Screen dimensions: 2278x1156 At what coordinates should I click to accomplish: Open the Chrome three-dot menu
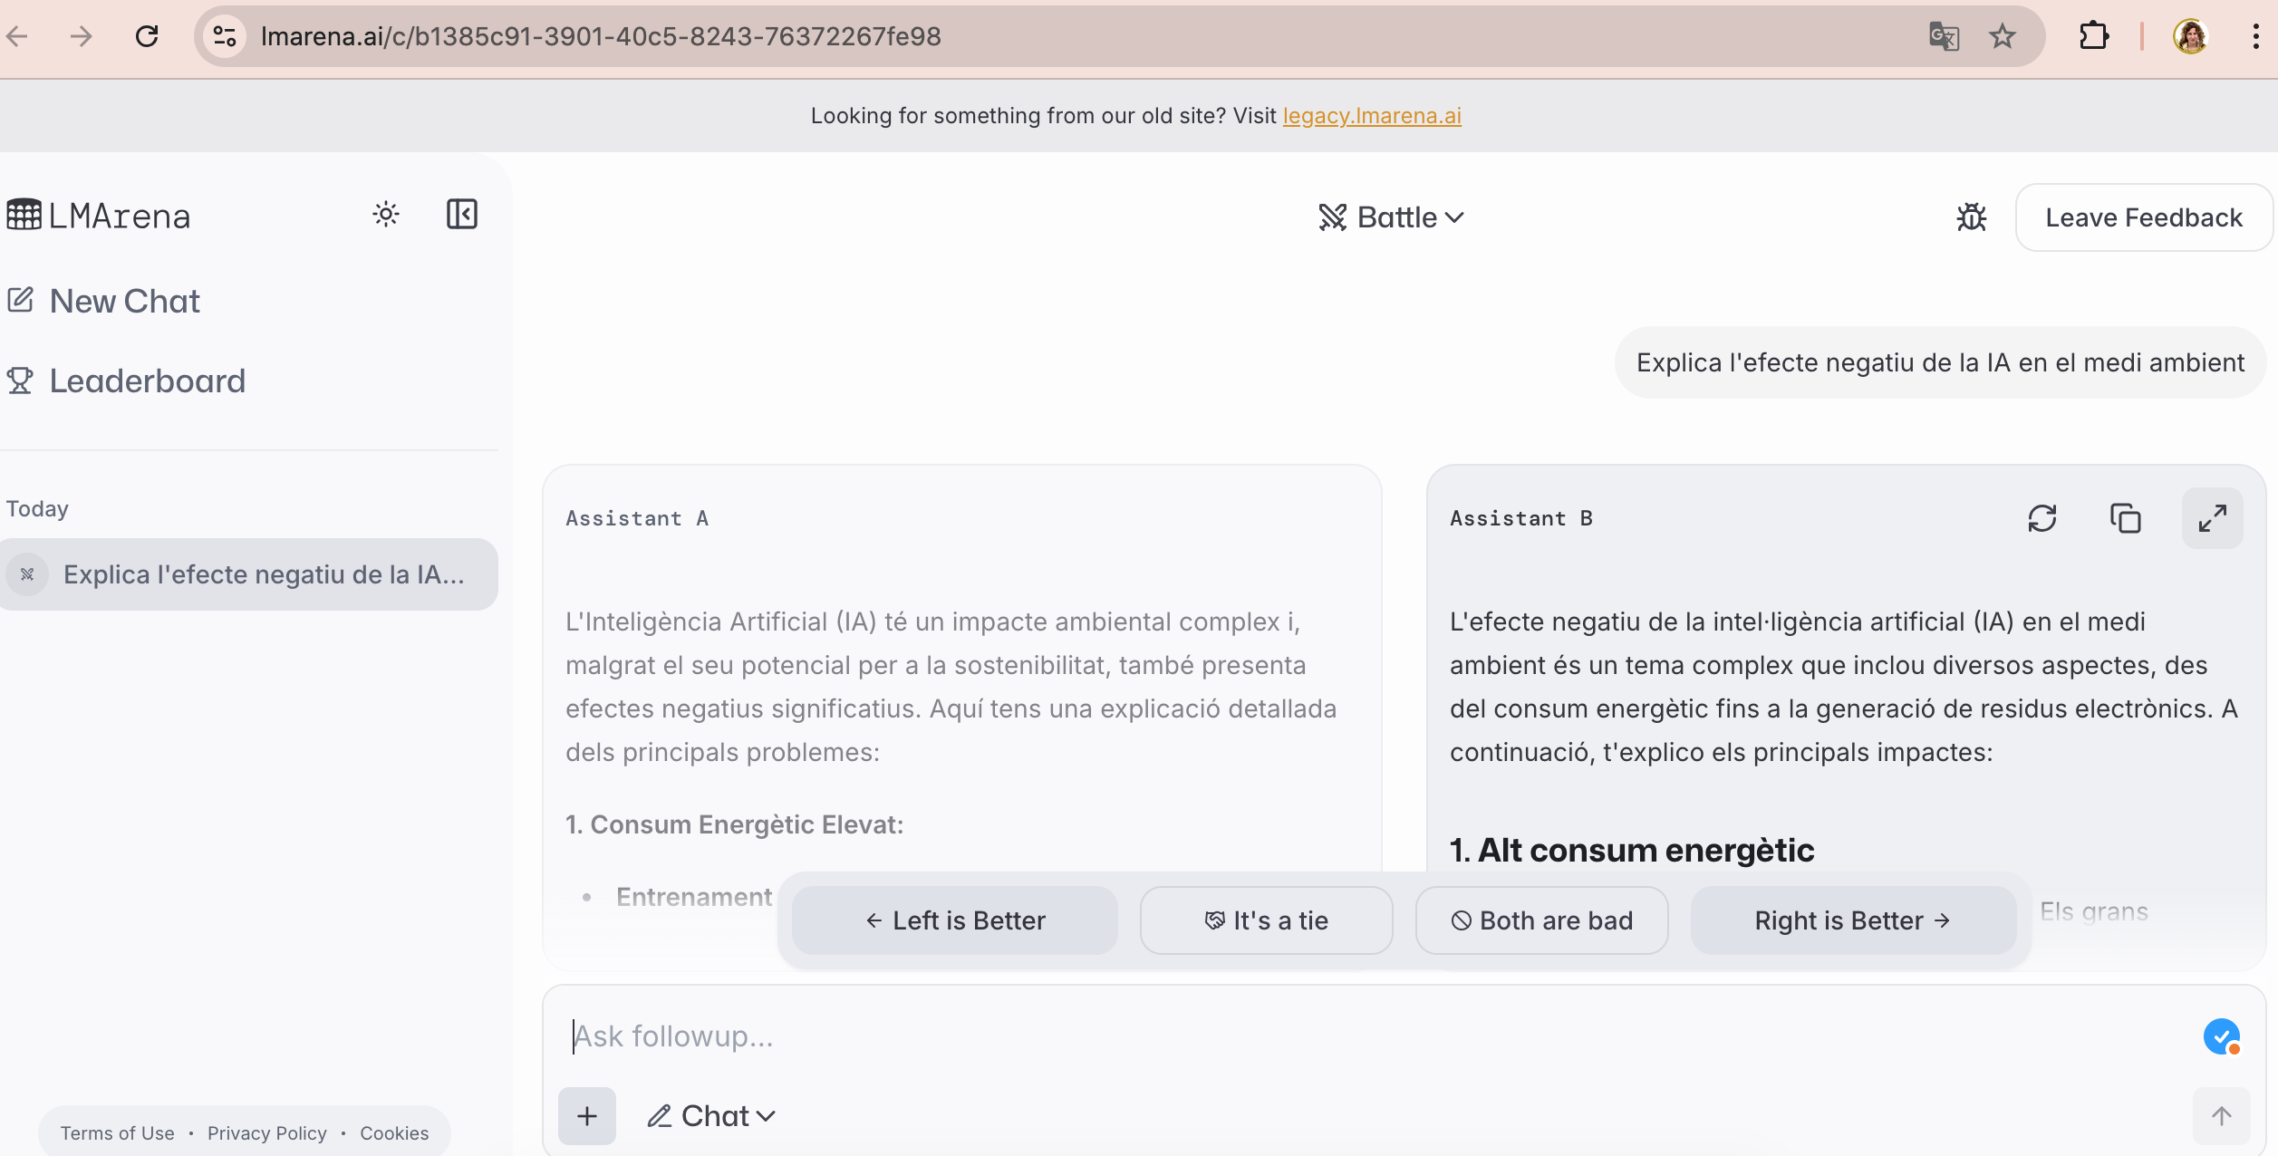(x=2255, y=36)
